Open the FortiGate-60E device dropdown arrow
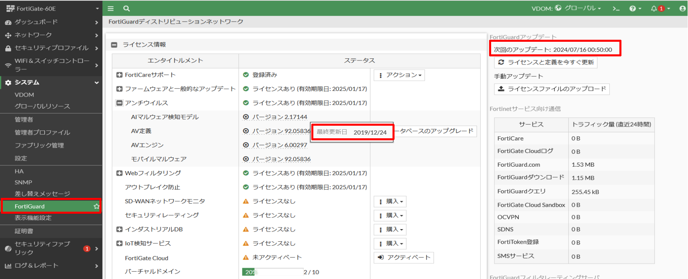This screenshot has width=688, height=279. pos(97,9)
